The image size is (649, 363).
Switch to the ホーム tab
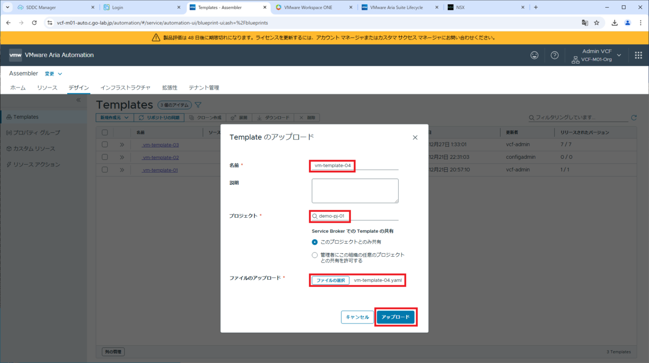click(18, 88)
